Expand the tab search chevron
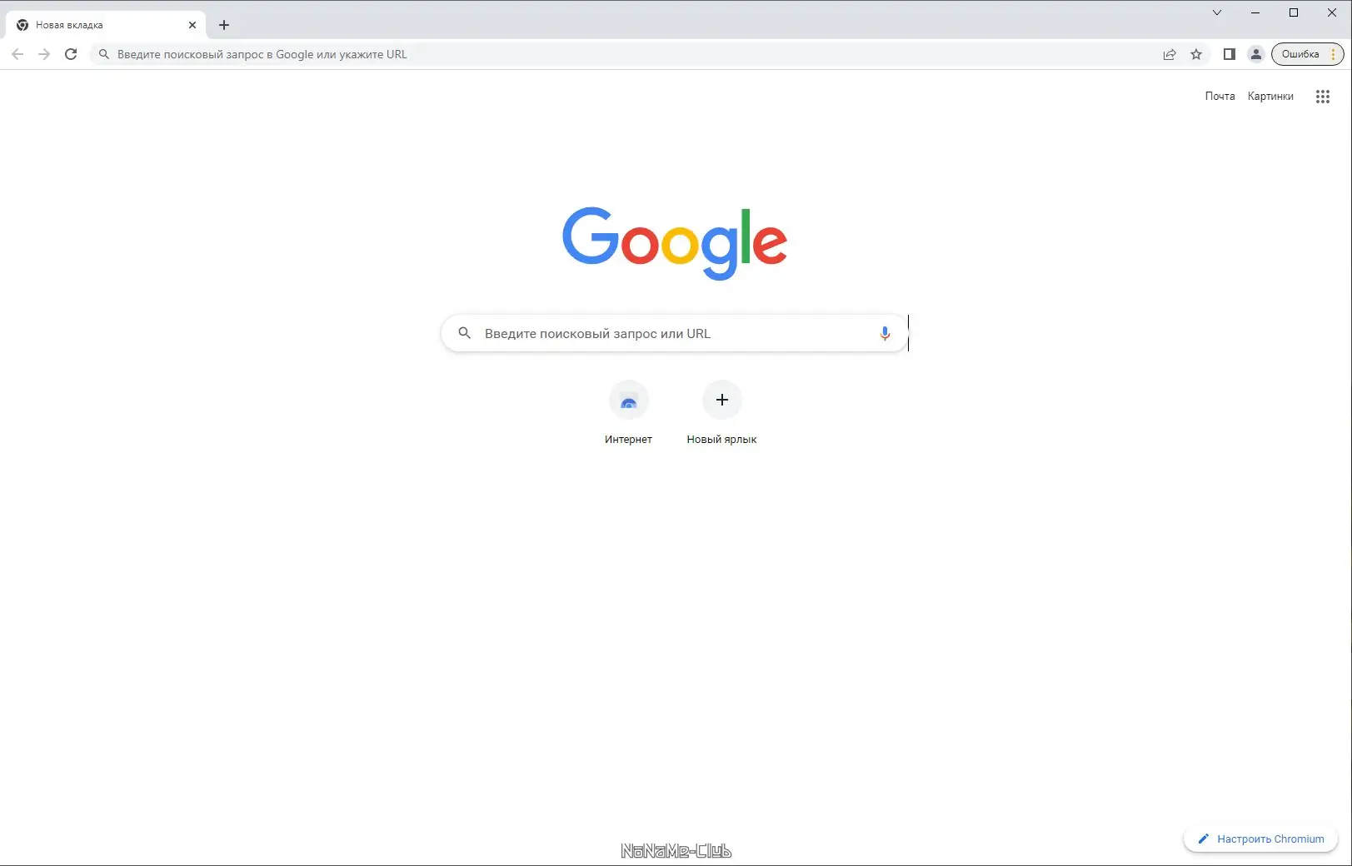Screen dimensions: 1352x866 pyautogui.click(x=1217, y=12)
